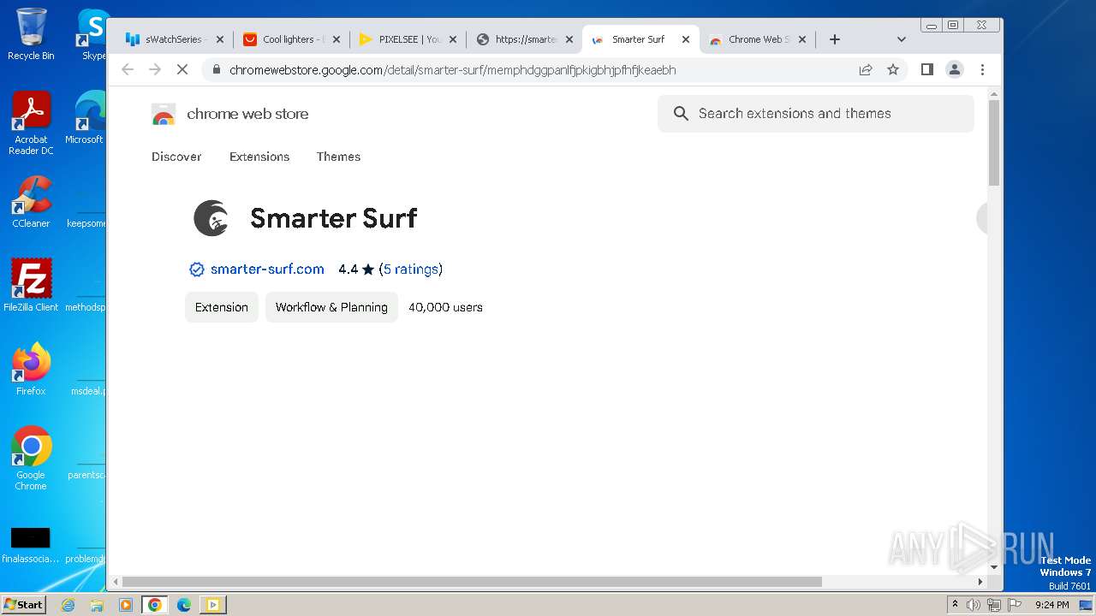
Task: Click the Chrome Web Store logo
Action: coord(164,114)
